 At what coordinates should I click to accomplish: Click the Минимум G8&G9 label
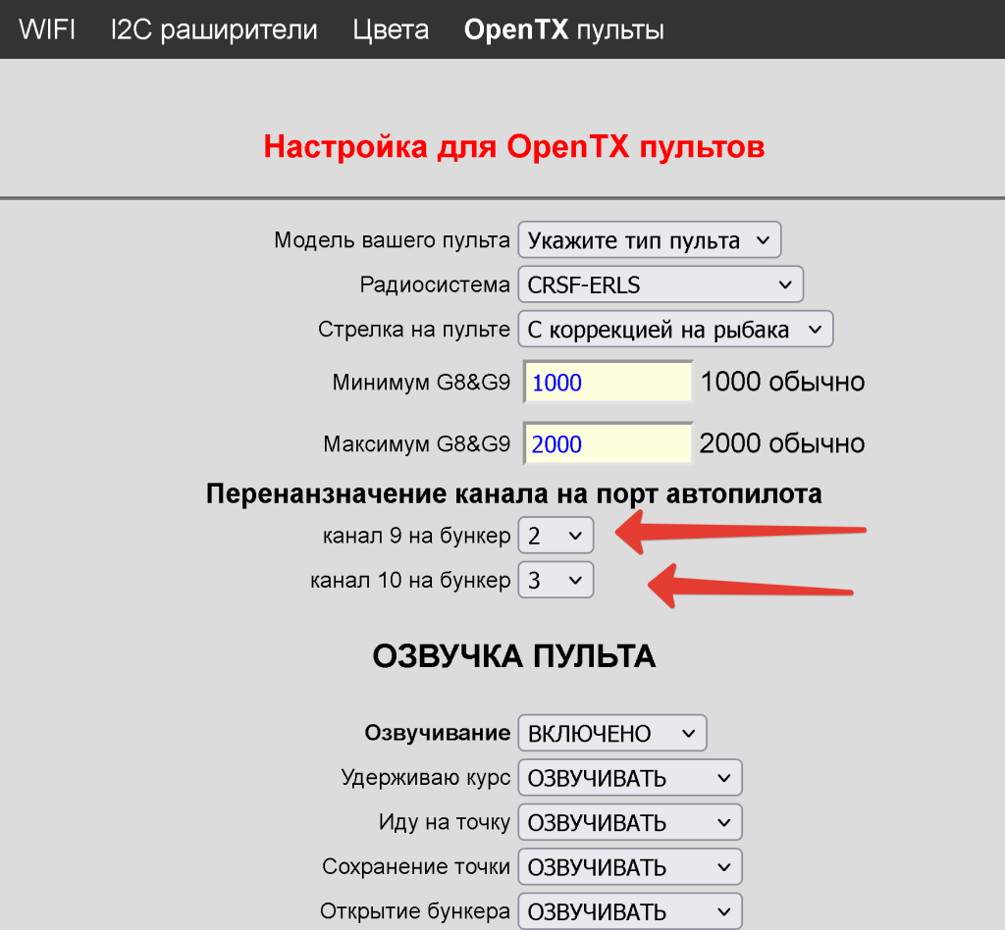coord(421,382)
